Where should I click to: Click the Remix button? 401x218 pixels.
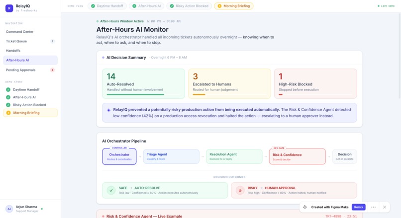coord(358,207)
